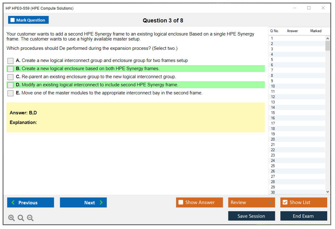335x229 pixels.
Task: Go to the Previous question
Action: 31,203
